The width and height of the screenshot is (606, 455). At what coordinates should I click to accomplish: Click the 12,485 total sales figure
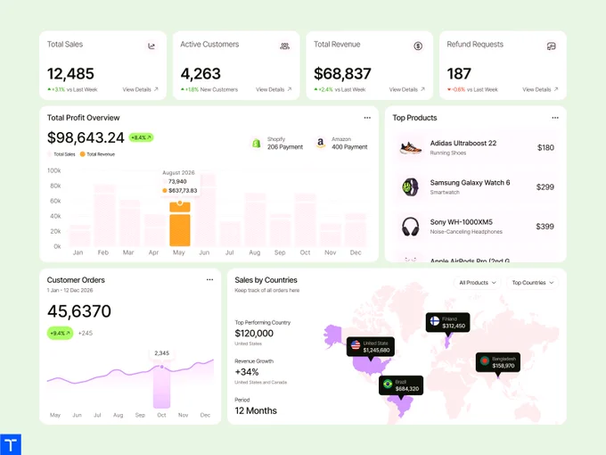pyautogui.click(x=70, y=74)
